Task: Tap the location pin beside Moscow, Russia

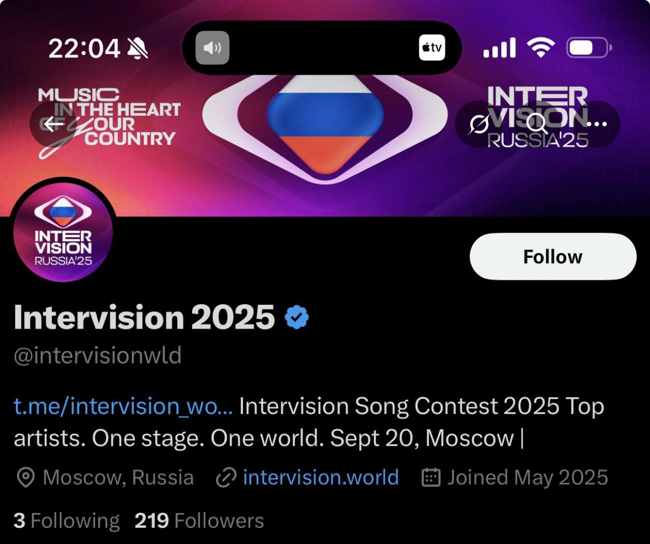Action: click(x=25, y=477)
